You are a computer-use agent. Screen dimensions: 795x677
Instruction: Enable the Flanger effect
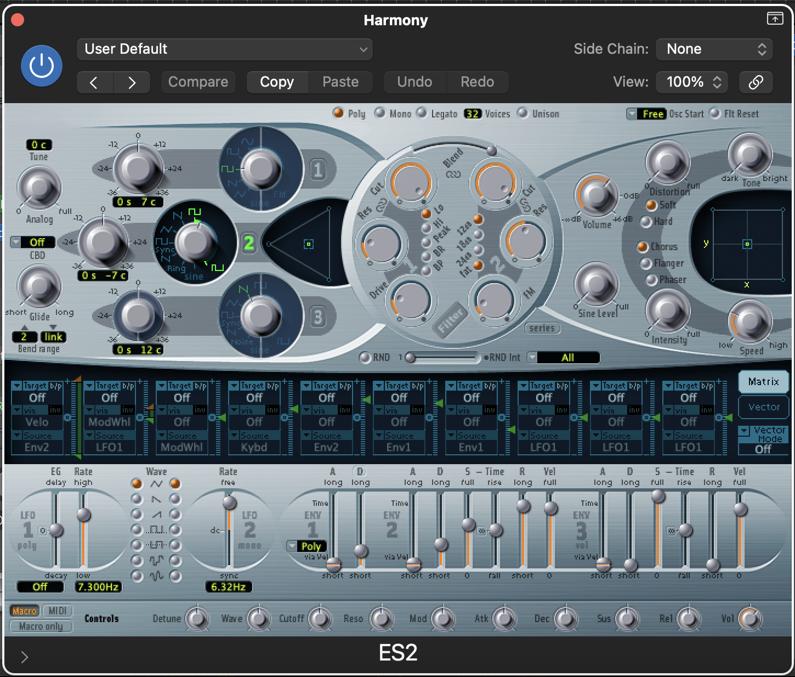[x=646, y=264]
